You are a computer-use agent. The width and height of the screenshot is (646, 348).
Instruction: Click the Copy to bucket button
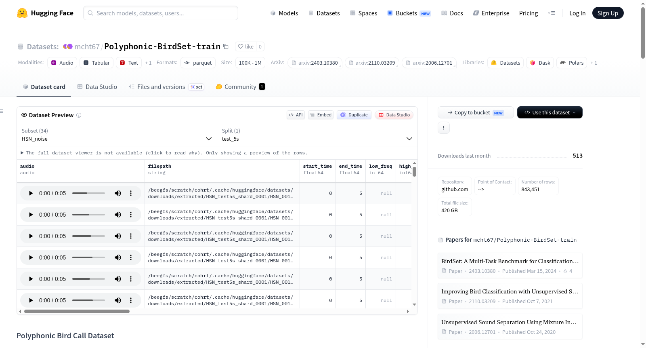476,112
